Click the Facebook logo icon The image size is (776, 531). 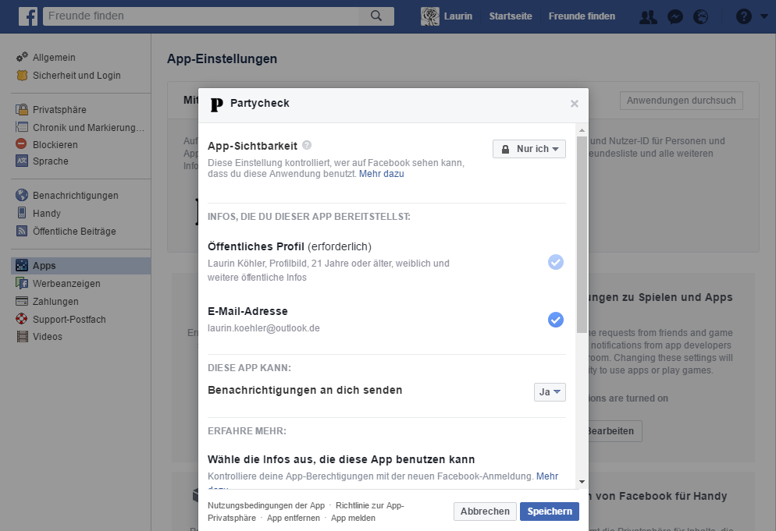[x=28, y=16]
